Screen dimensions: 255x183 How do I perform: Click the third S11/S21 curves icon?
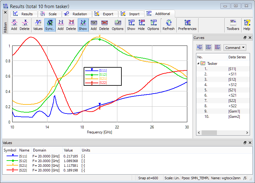[x=218, y=47]
